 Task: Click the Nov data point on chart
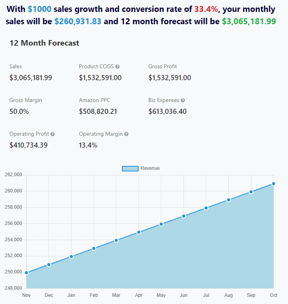click(x=26, y=273)
